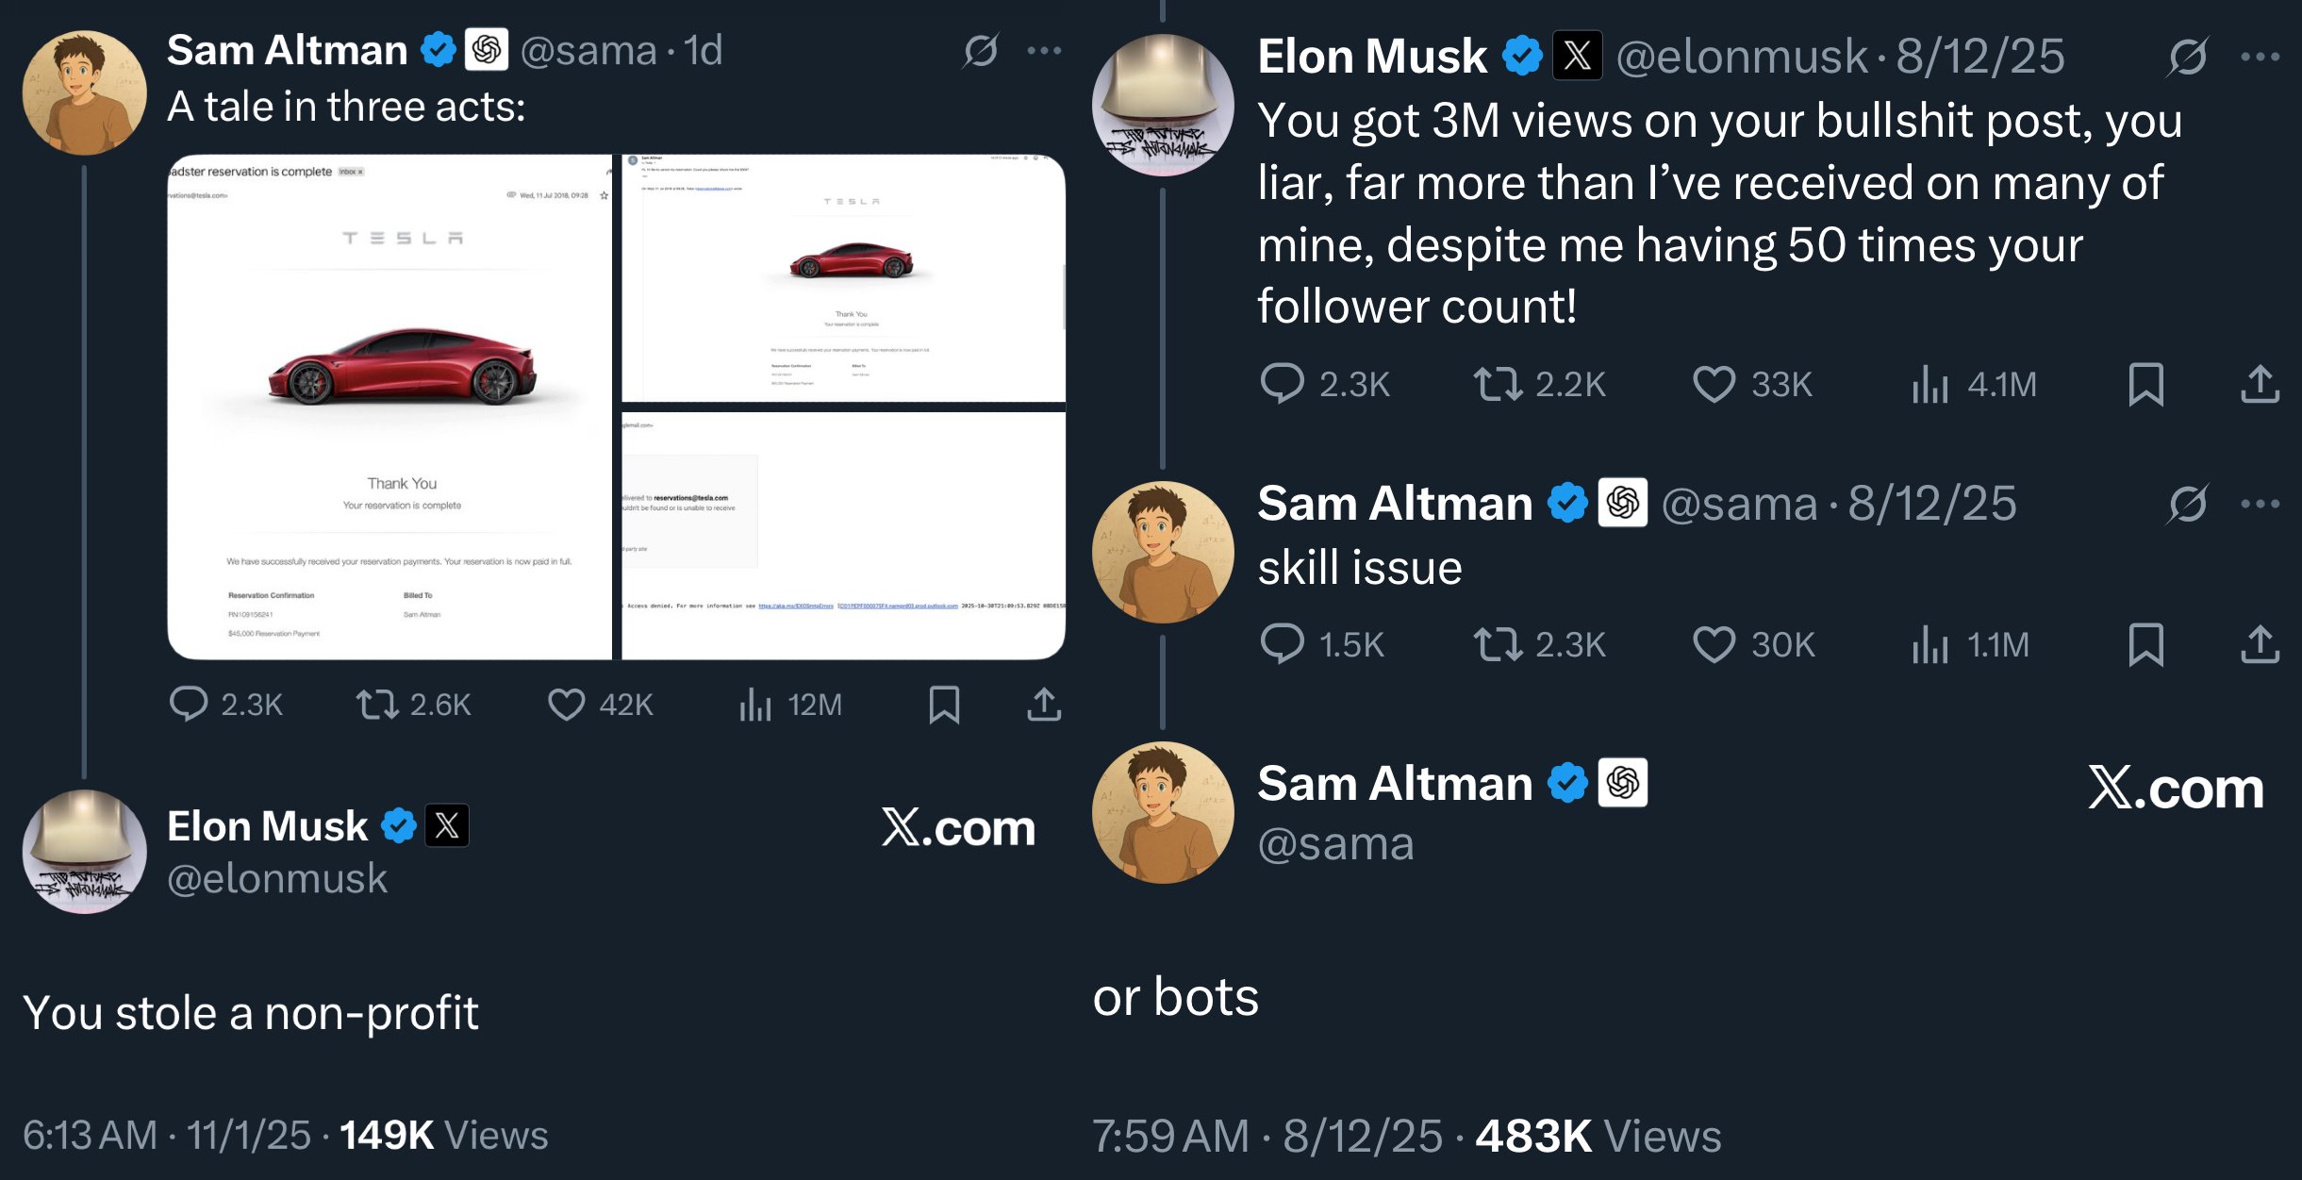Image resolution: width=2302 pixels, height=1180 pixels.
Task: Open more options on the "A tale" post
Action: 1044,51
